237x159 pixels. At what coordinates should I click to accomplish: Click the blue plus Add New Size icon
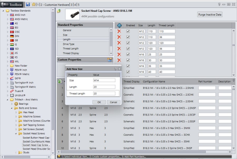(119, 25)
